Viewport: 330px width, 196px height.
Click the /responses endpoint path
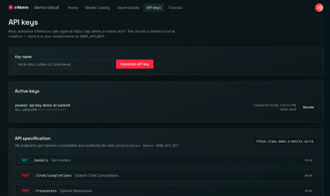click(x=46, y=191)
